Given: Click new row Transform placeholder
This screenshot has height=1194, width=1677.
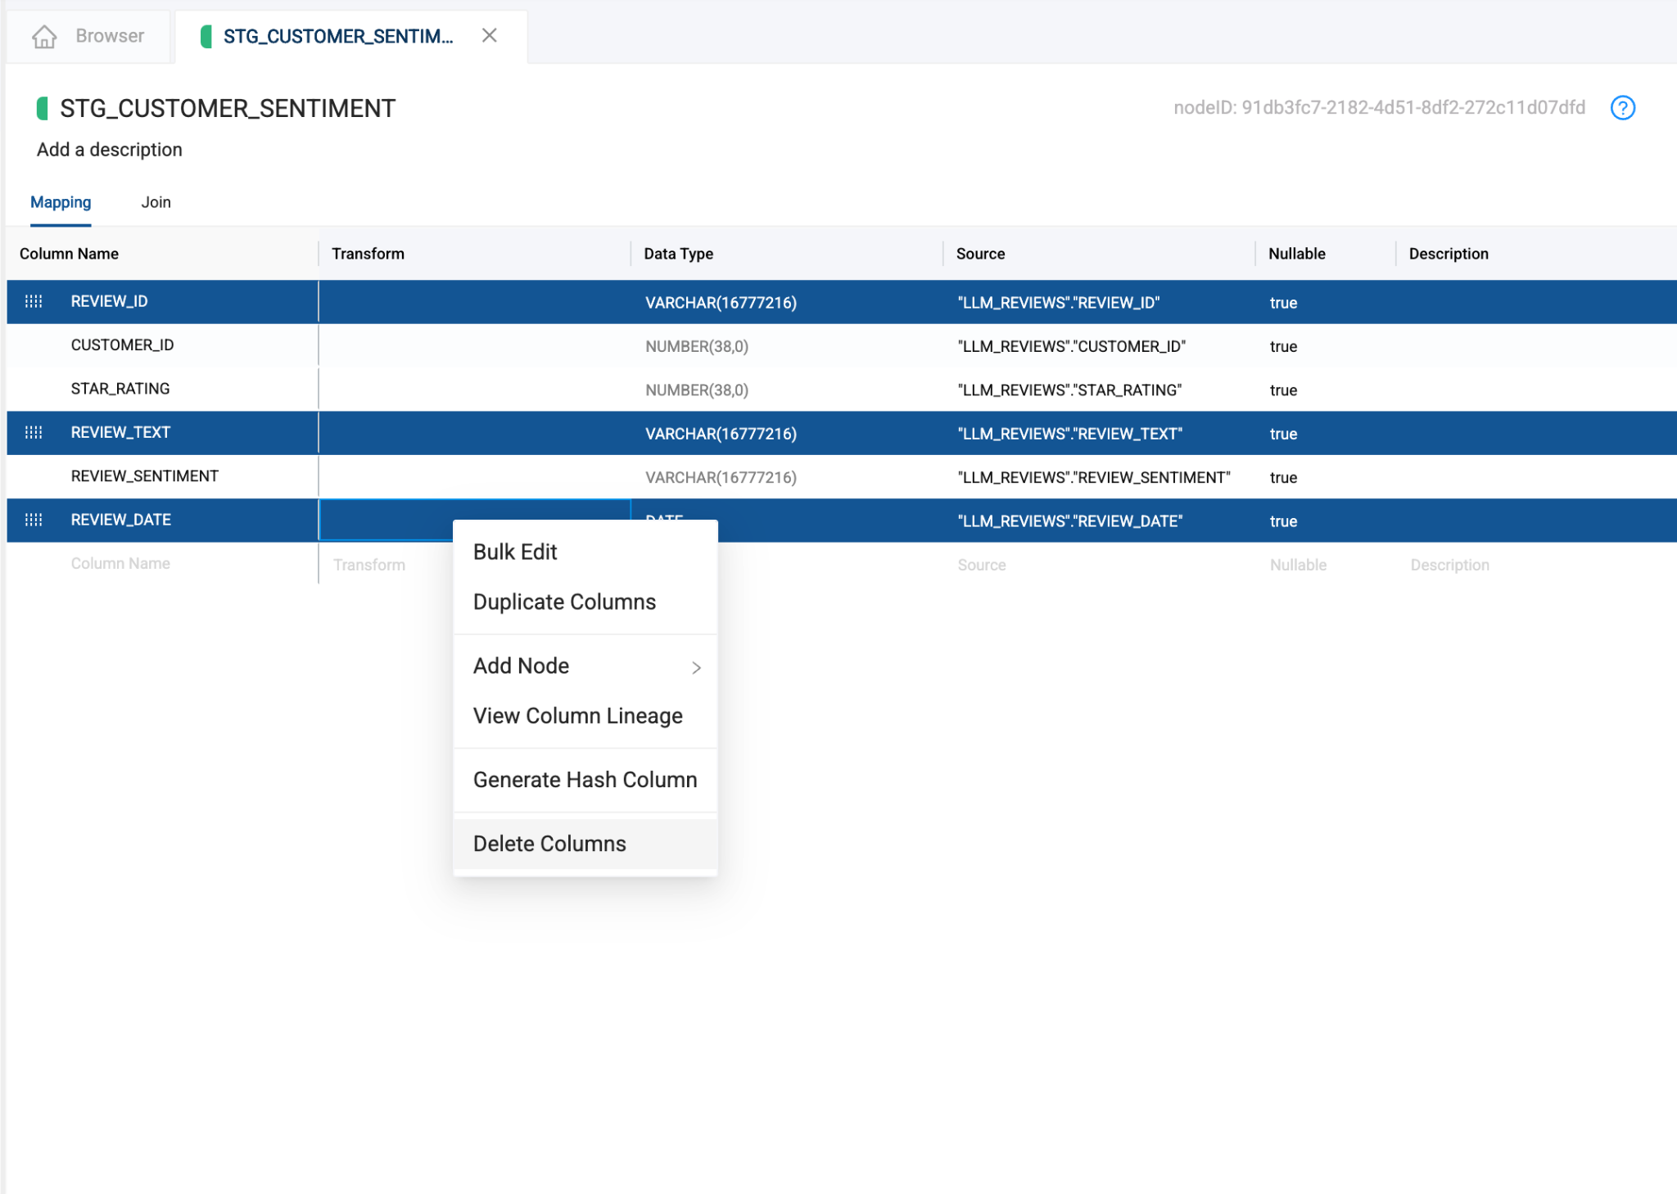Looking at the screenshot, I should point(368,565).
